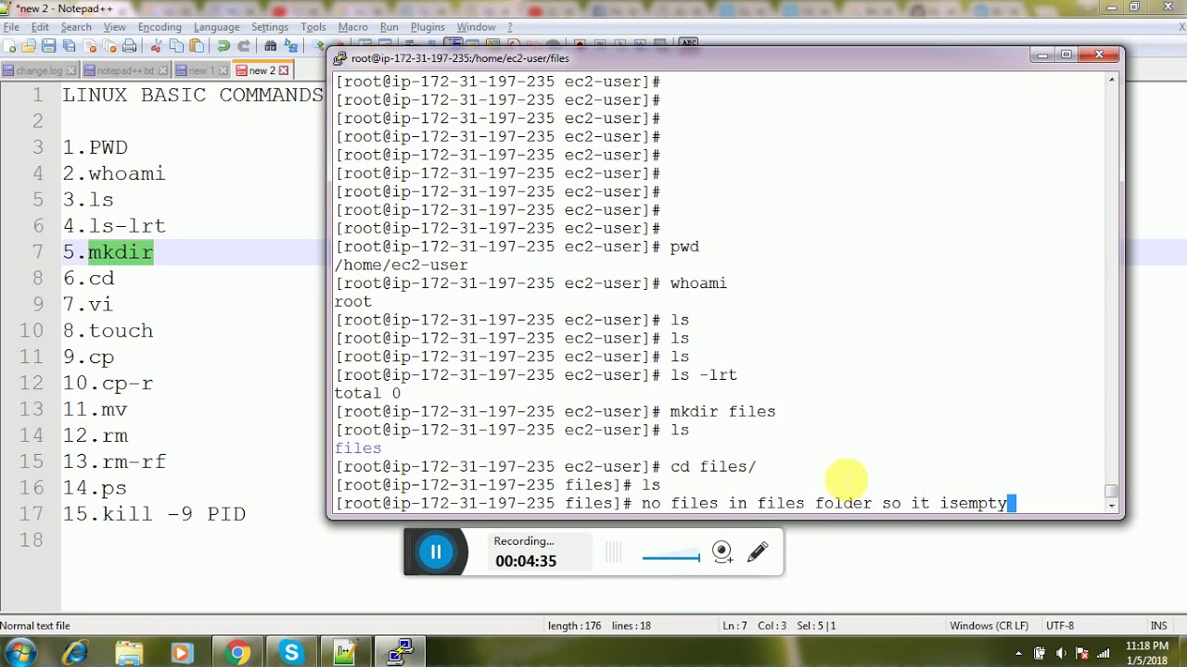Click the Paste toolbar icon

click(197, 46)
